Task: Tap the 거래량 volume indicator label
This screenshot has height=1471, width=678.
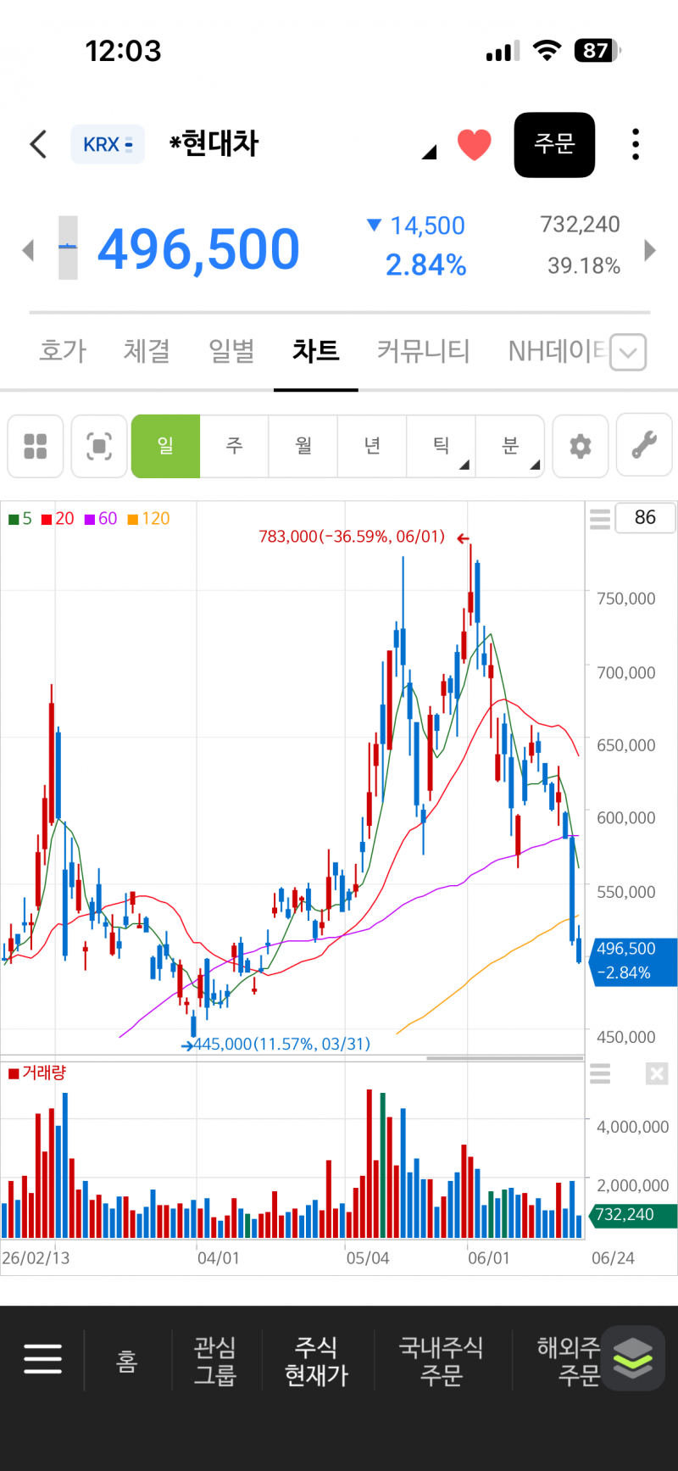Action: pyautogui.click(x=37, y=1073)
